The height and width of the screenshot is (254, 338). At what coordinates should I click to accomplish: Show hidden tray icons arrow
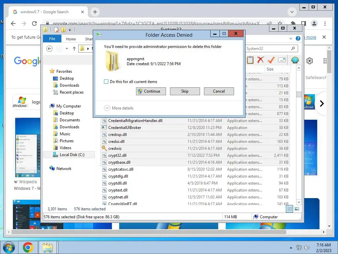point(291,248)
